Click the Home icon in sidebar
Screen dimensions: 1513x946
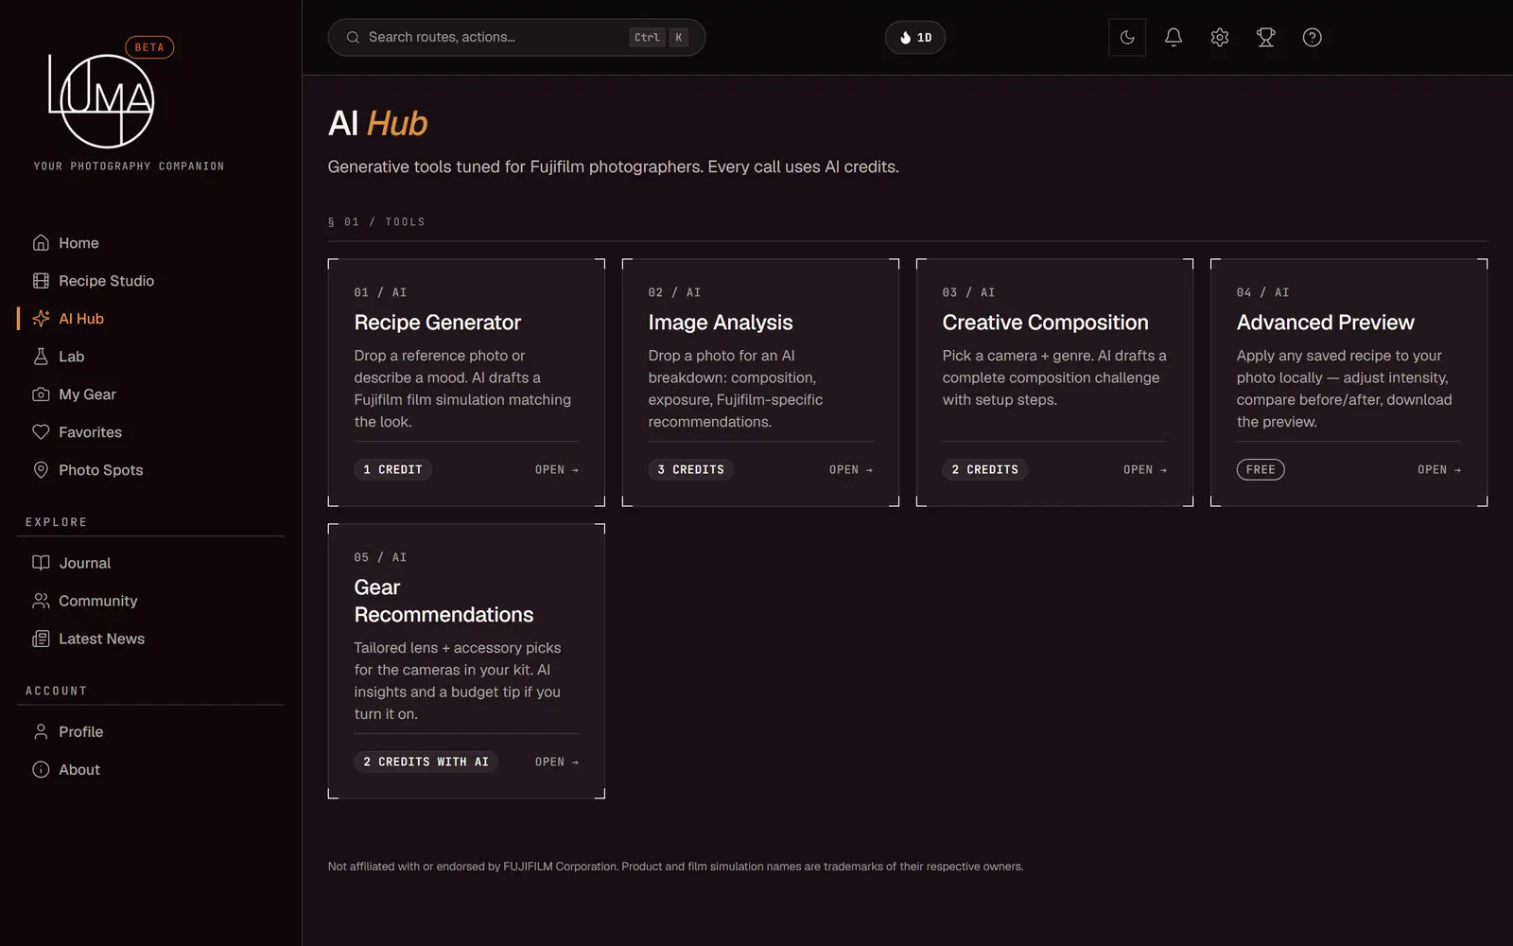(41, 243)
